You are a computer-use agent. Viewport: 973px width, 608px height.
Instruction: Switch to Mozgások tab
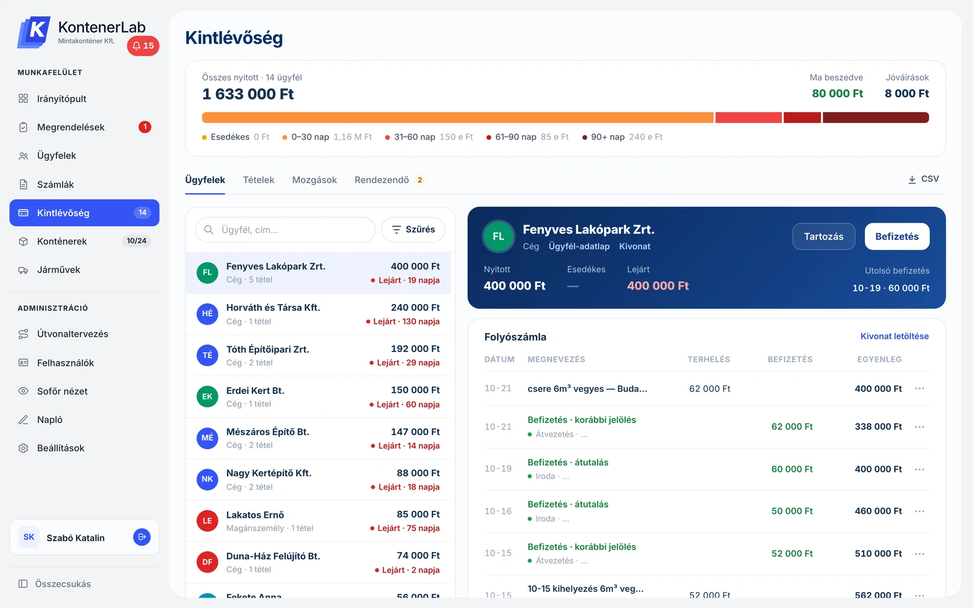314,180
